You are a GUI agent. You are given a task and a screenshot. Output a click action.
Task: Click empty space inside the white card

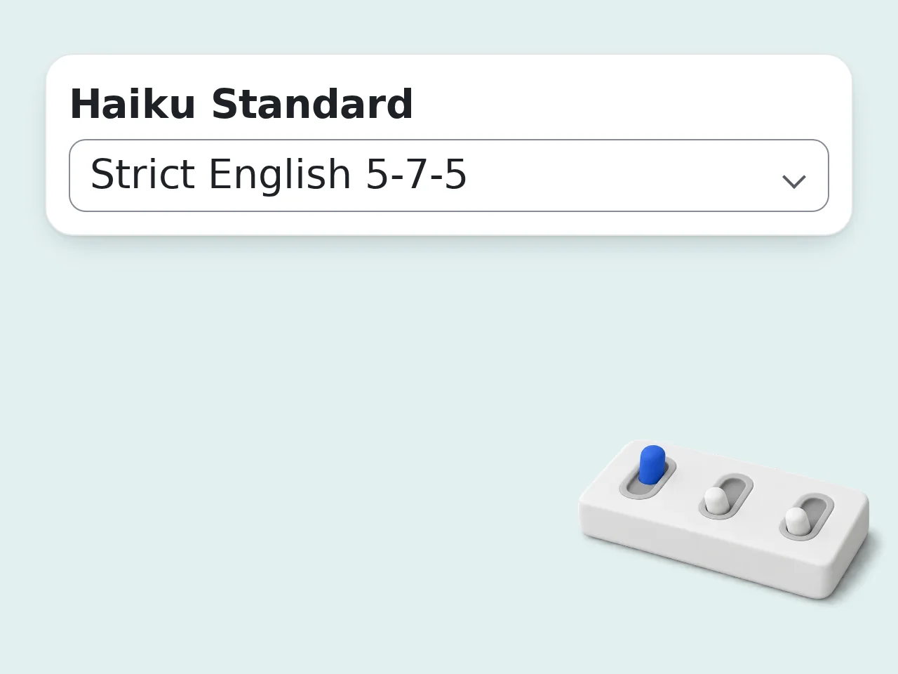(631, 98)
